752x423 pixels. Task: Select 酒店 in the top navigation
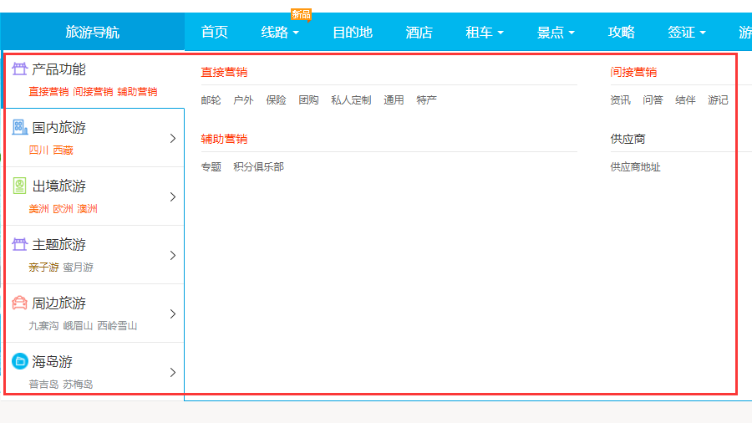click(419, 33)
